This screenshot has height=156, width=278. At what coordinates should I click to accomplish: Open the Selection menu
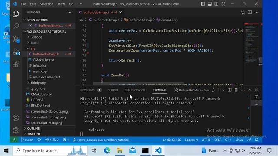click(x=46, y=4)
